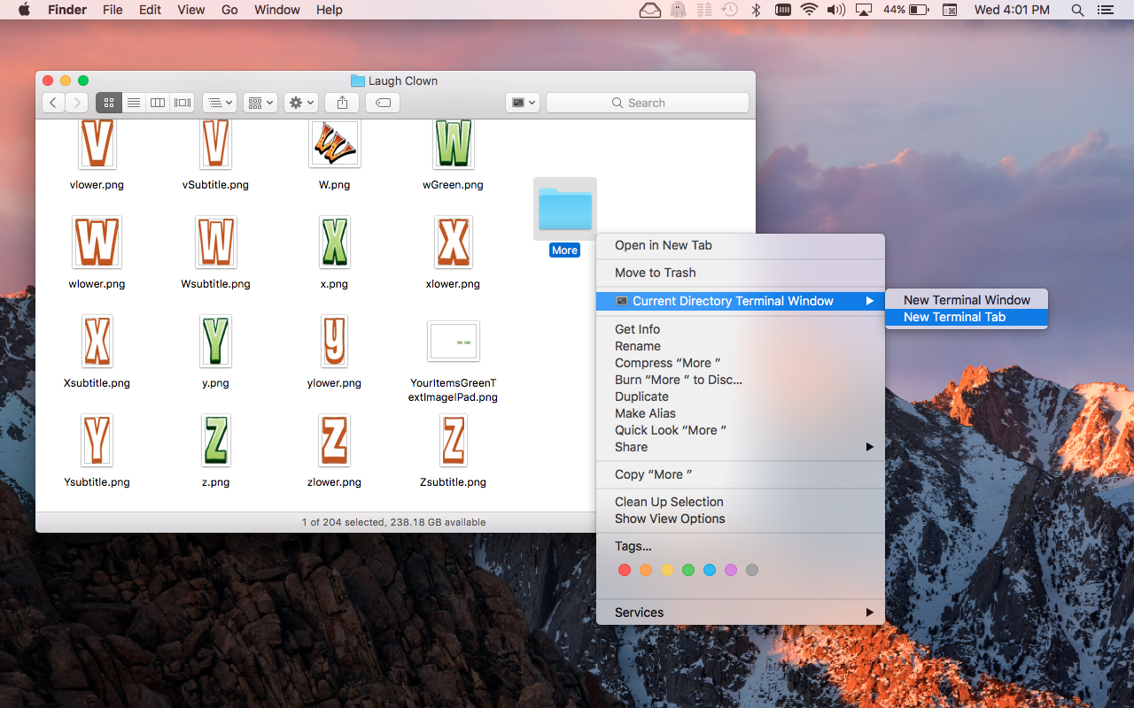
Task: Apply the blue tag color
Action: (x=710, y=570)
